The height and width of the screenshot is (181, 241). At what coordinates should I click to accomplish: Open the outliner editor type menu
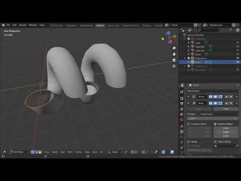[183, 30]
